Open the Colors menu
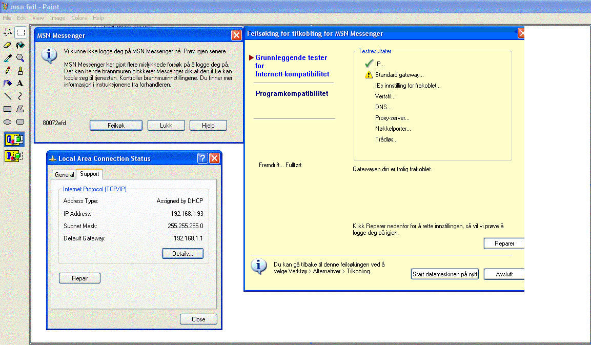Image resolution: width=591 pixels, height=345 pixels. 79,18
